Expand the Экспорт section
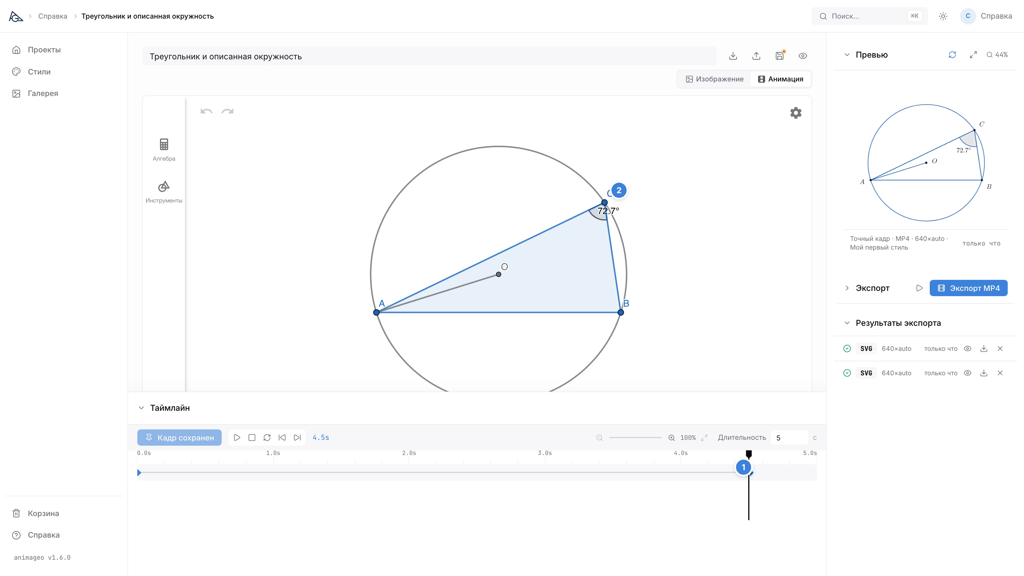Viewport: 1024px width, 576px height. pyautogui.click(x=847, y=288)
